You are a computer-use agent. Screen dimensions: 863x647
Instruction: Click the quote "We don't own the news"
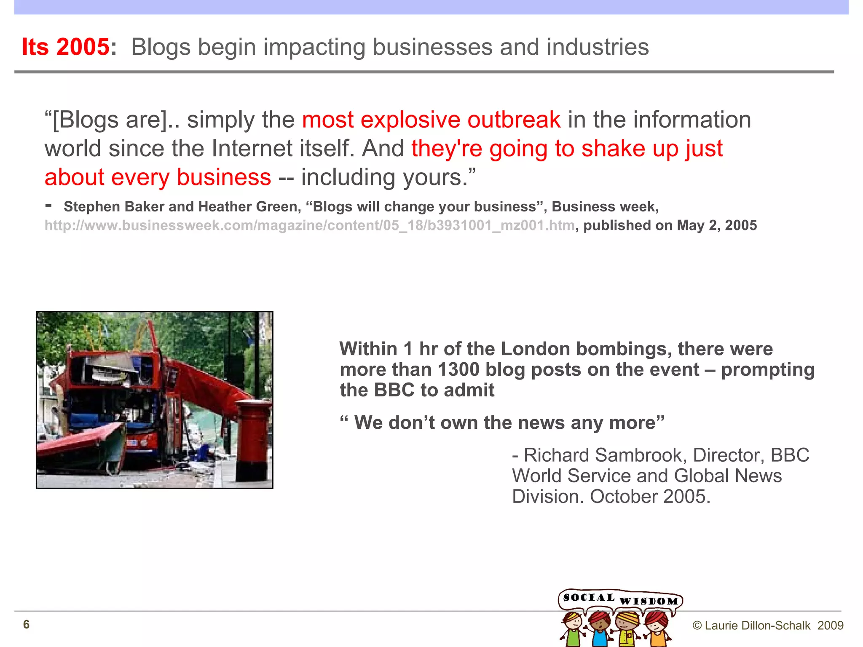(502, 422)
